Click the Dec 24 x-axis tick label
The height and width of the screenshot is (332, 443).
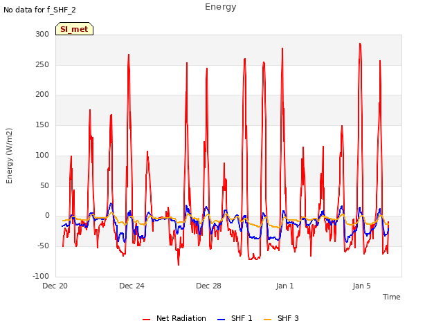[x=132, y=286]
